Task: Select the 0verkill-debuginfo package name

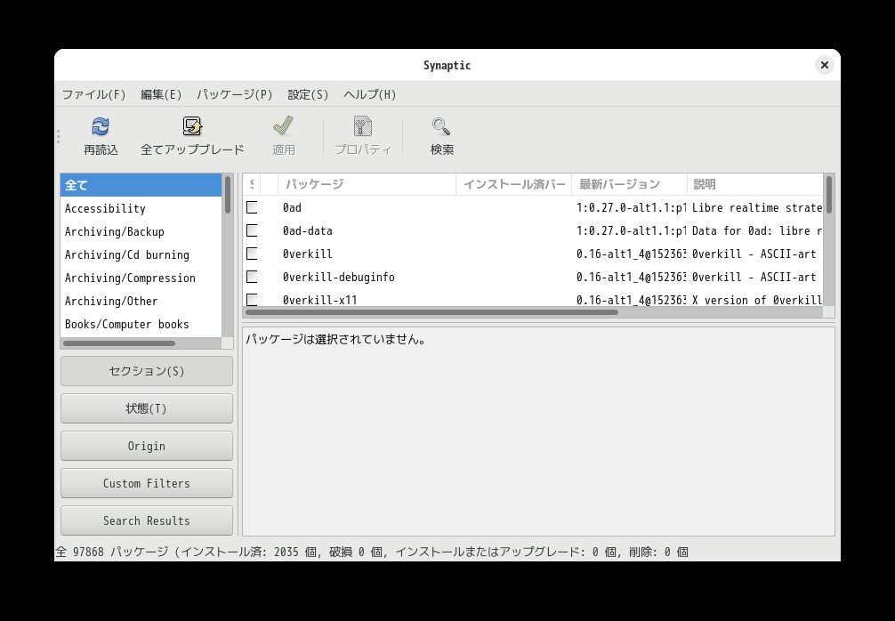Action: click(x=338, y=278)
